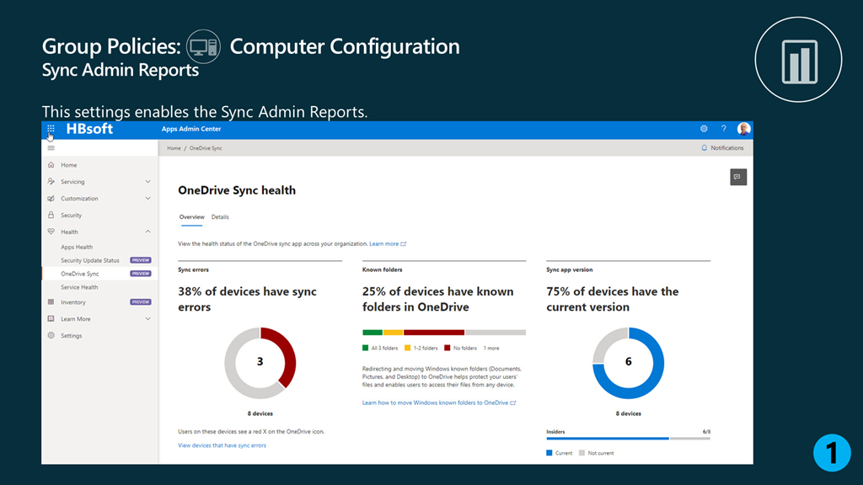Image resolution: width=863 pixels, height=485 pixels.
Task: Open Security Update Status in sidebar
Action: coord(90,260)
